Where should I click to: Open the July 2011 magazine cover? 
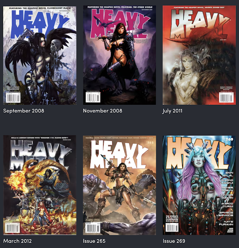(x=199, y=55)
